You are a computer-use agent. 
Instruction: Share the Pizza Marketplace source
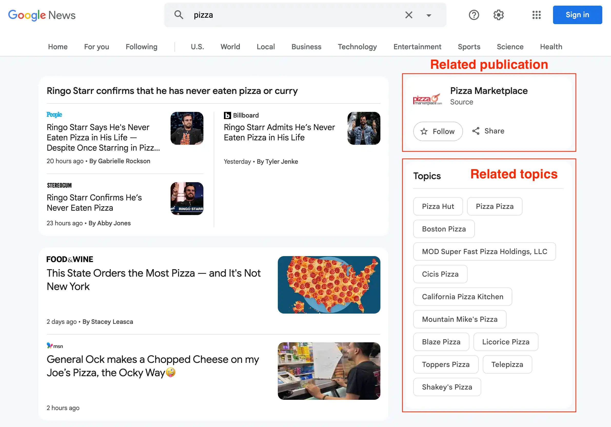488,131
